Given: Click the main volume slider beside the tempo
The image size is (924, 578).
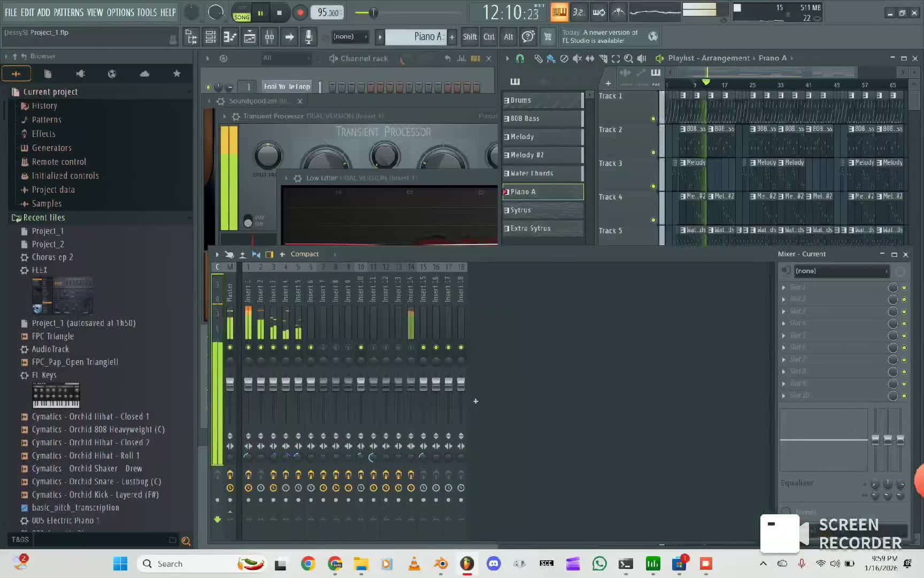Looking at the screenshot, I should 373,12.
